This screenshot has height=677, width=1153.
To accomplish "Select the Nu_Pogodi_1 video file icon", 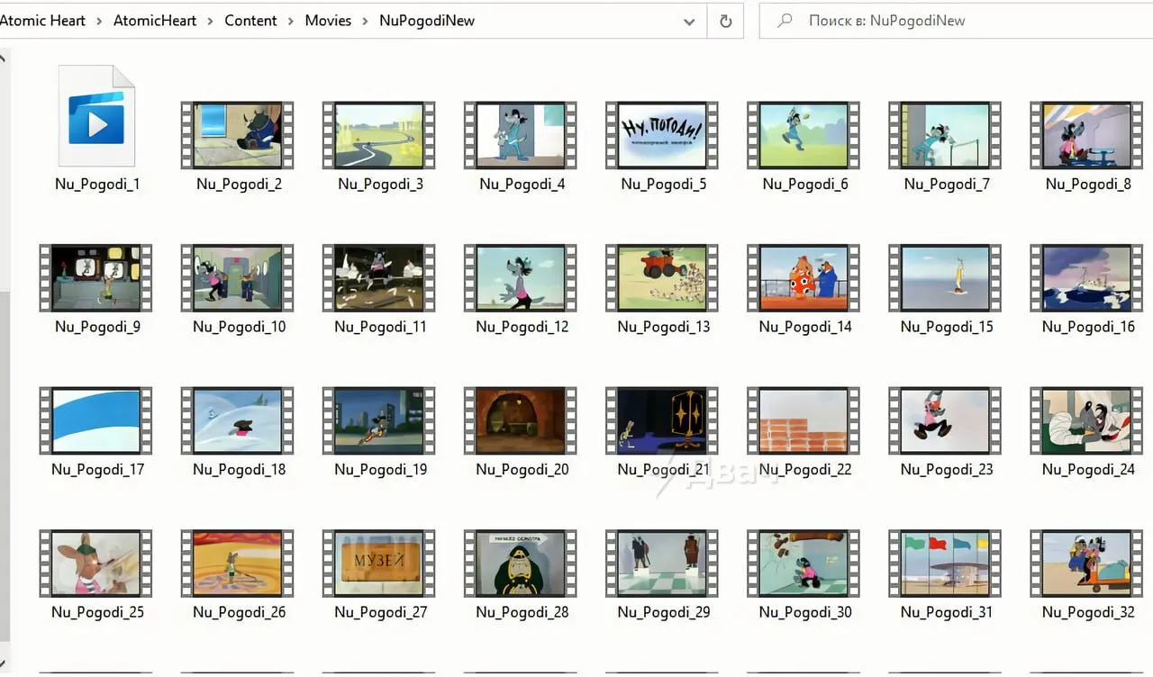I will (x=96, y=116).
